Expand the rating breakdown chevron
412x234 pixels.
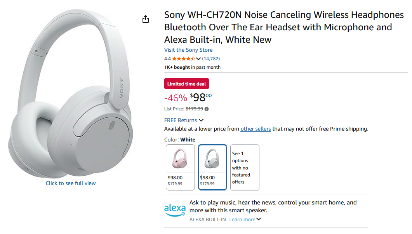pos(198,59)
